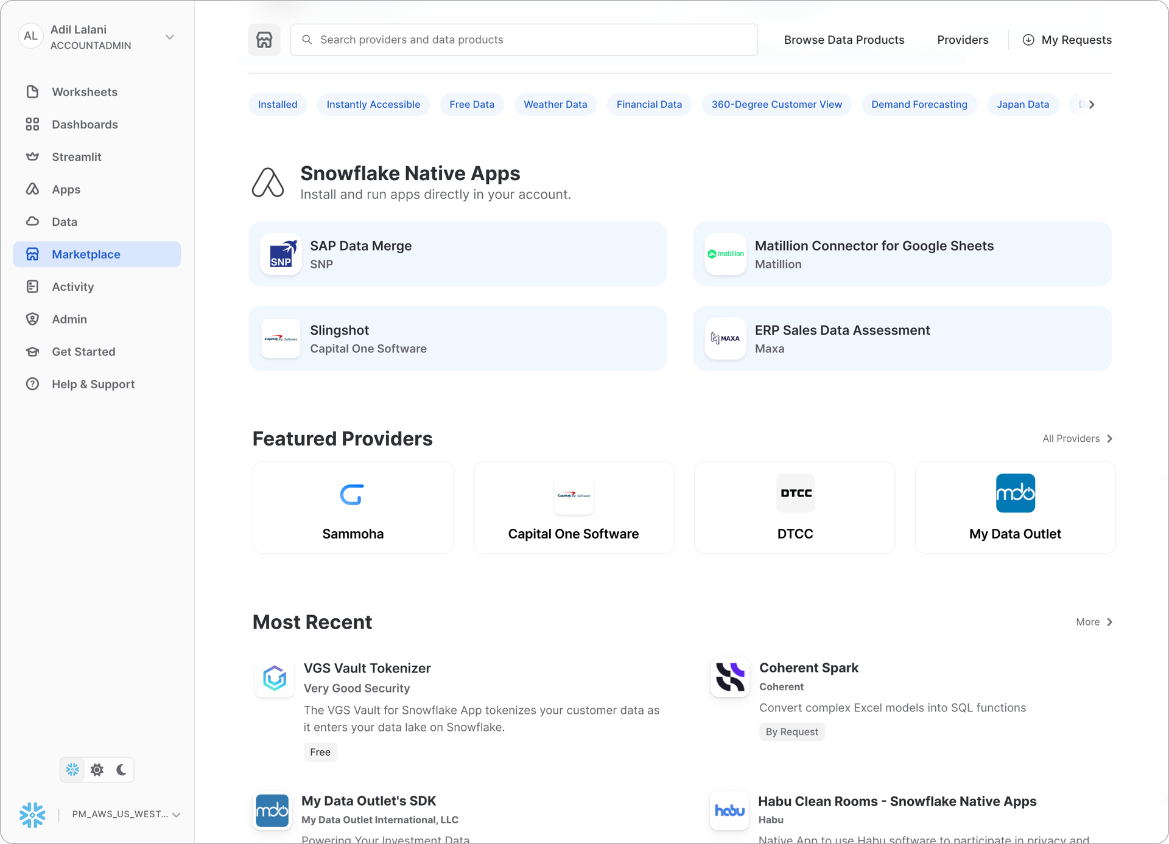Open VGS Vault Tokenizer listing title
This screenshot has width=1169, height=844.
pyautogui.click(x=367, y=668)
